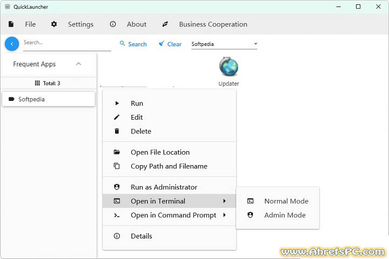Choose Run as Administrator from context menu

pyautogui.click(x=164, y=187)
